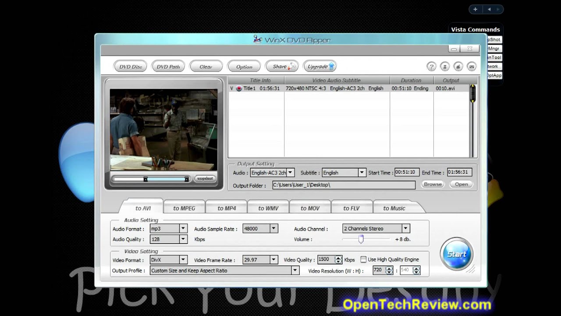Toggle the V checkmark for Title1

click(232, 88)
